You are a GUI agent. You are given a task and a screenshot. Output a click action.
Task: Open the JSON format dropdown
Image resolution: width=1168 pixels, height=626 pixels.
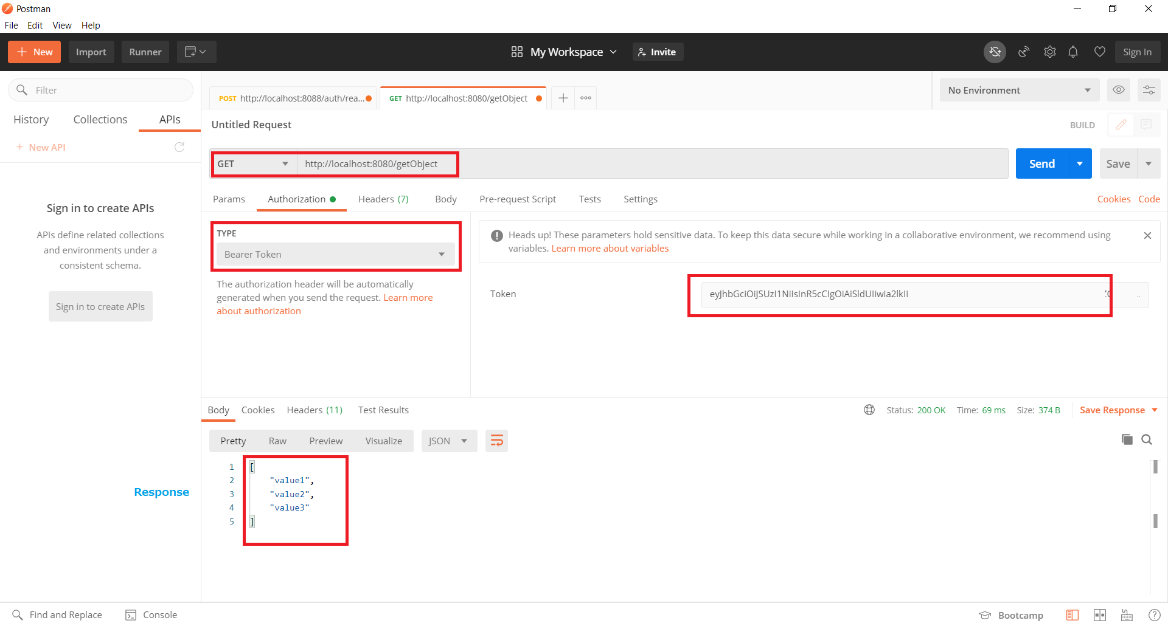pos(449,441)
